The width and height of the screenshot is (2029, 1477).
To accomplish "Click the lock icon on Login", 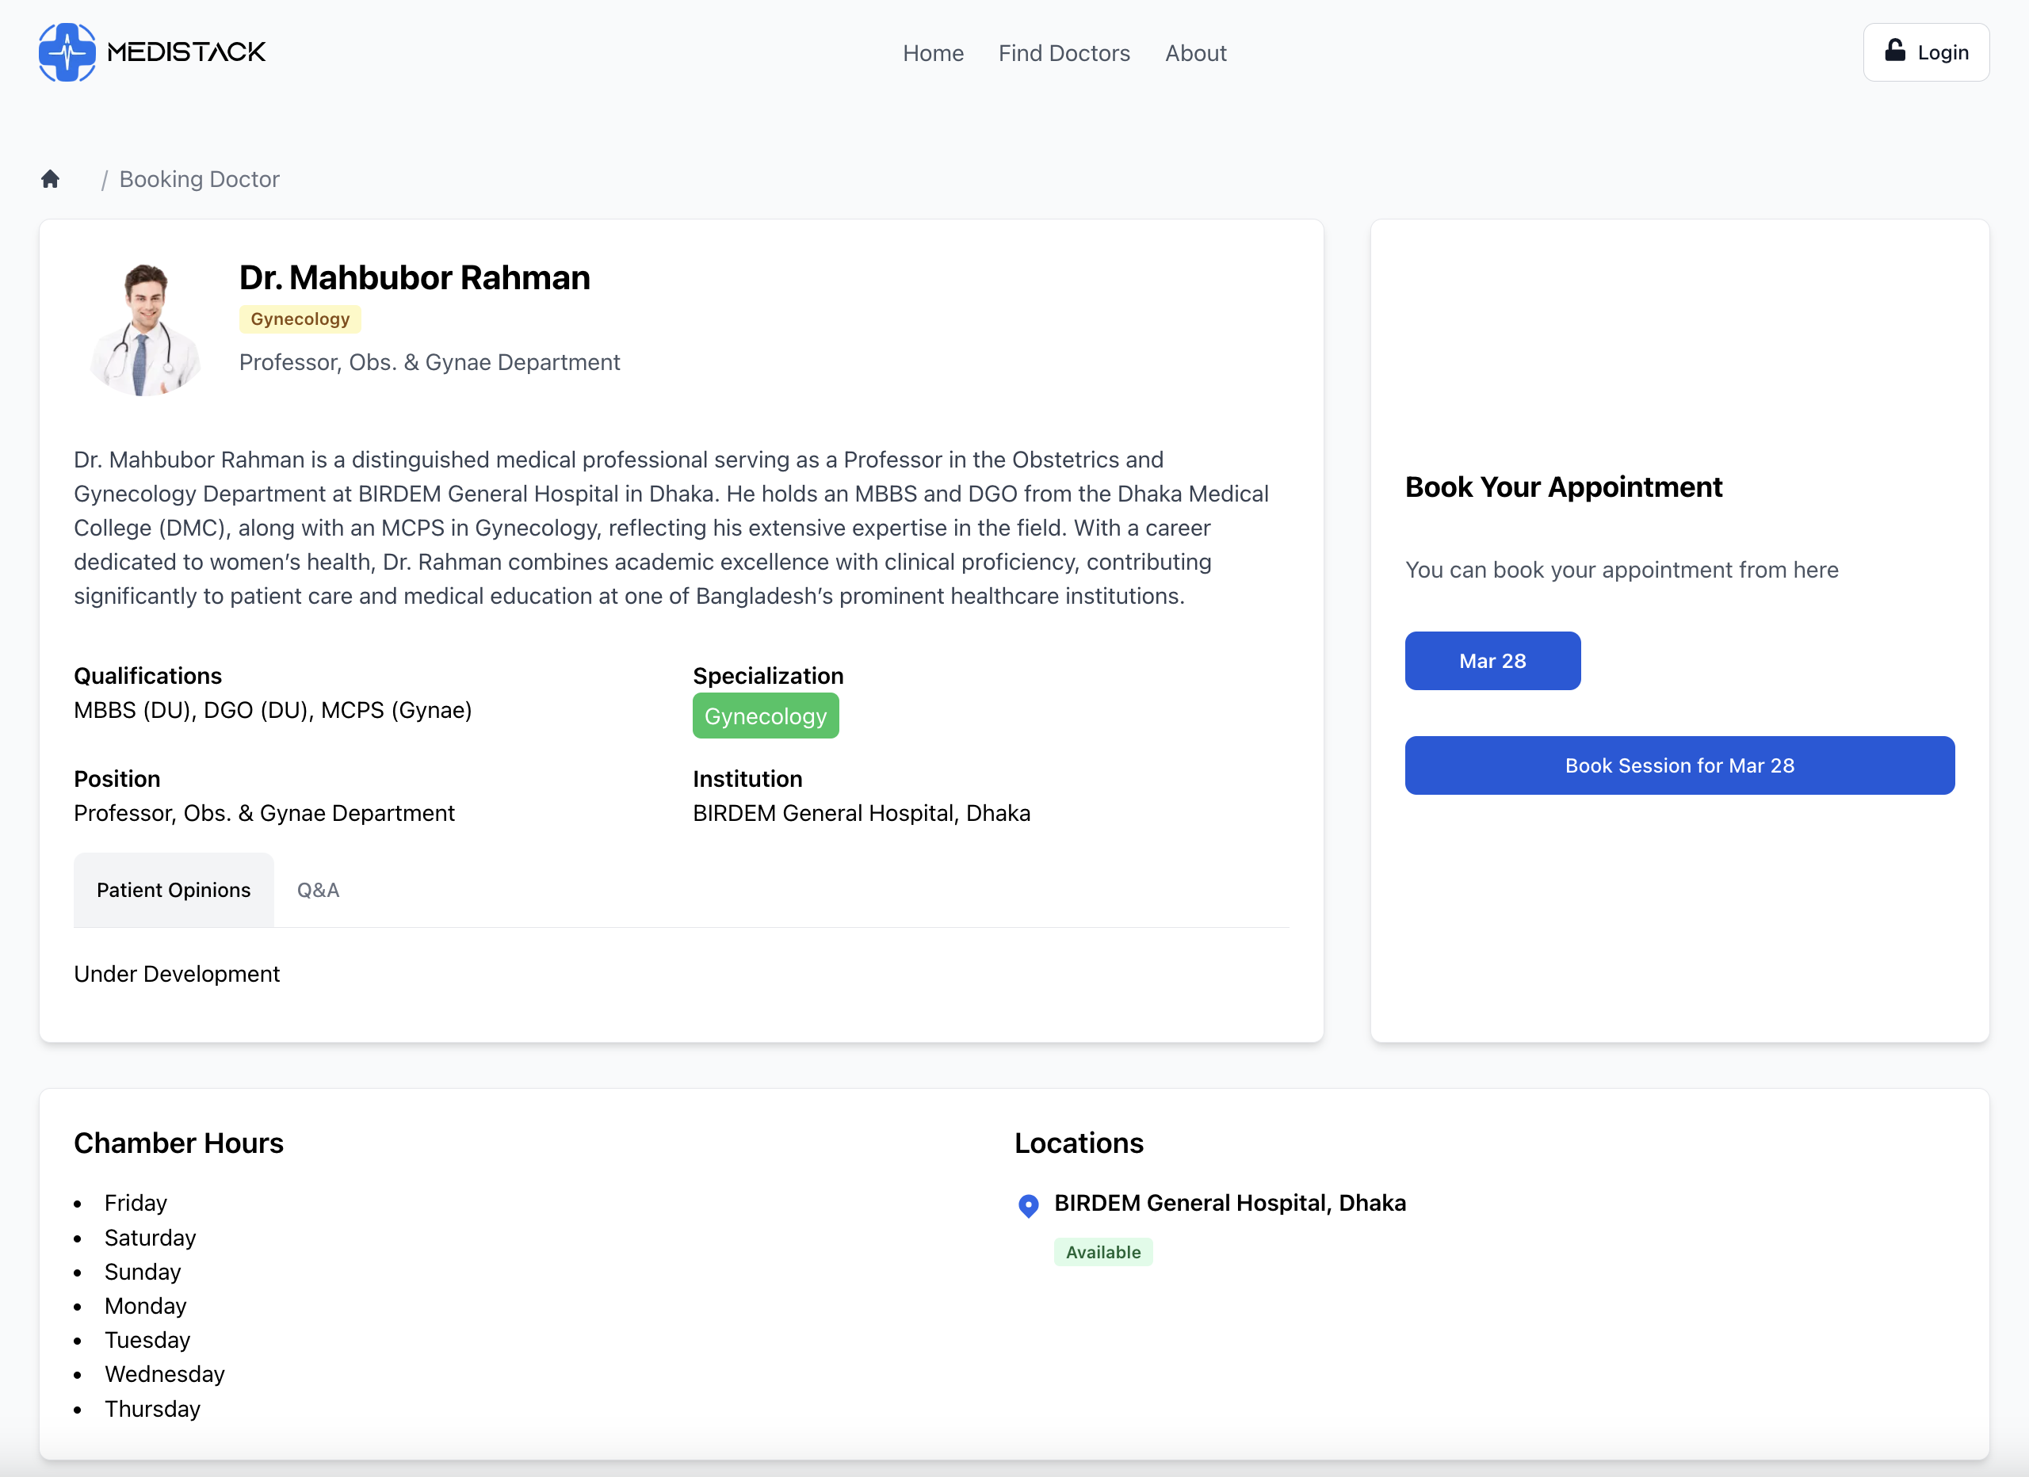I will [x=1894, y=51].
